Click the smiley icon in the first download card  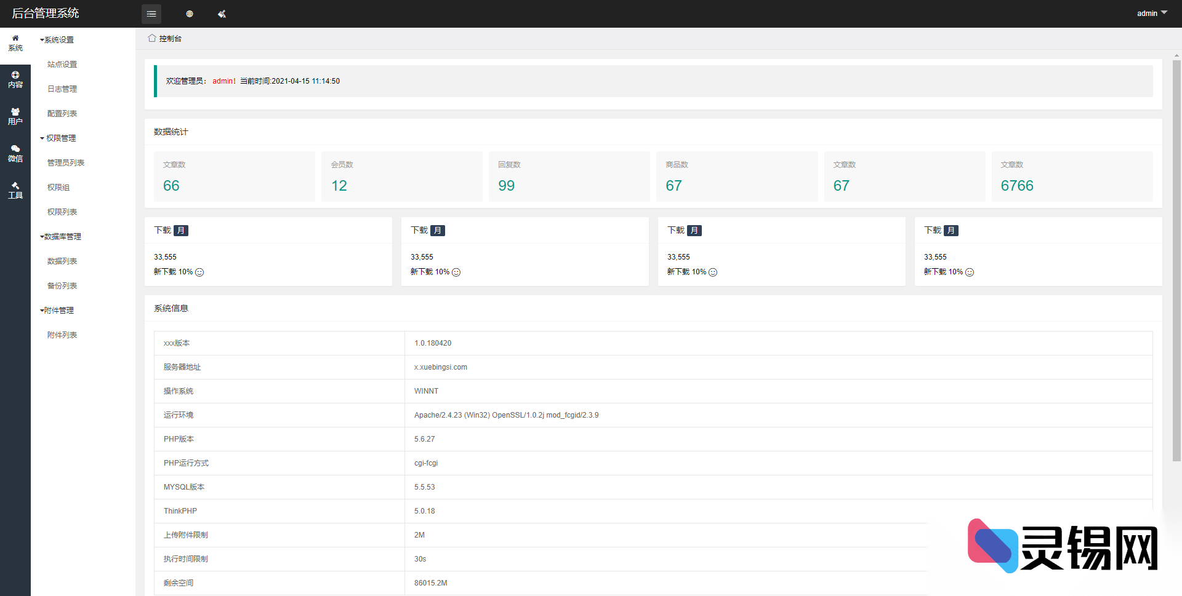pos(199,272)
